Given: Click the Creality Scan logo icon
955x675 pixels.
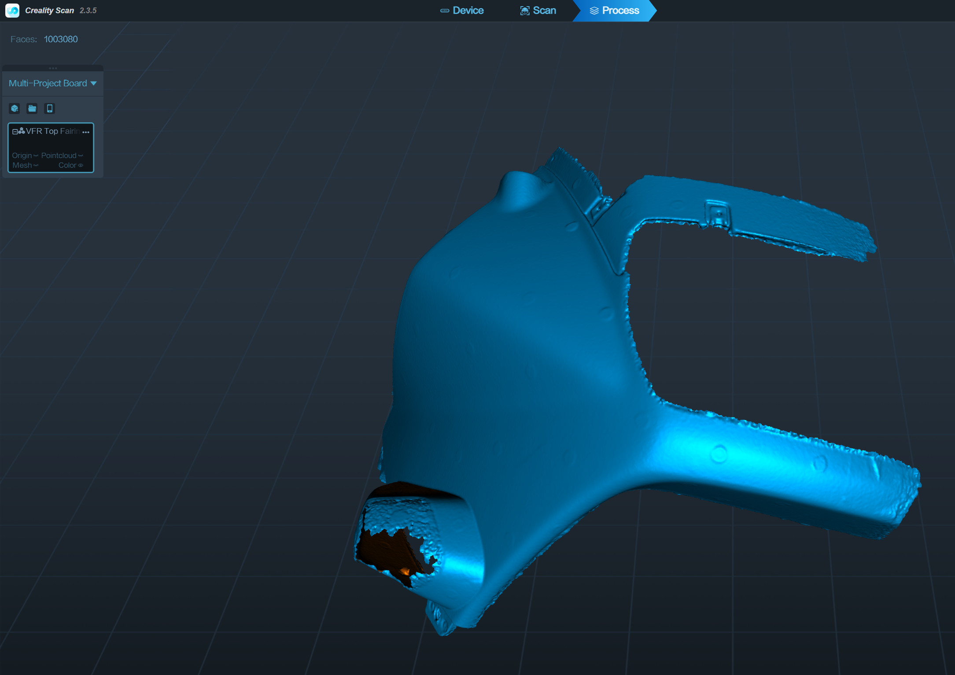Looking at the screenshot, I should (12, 10).
